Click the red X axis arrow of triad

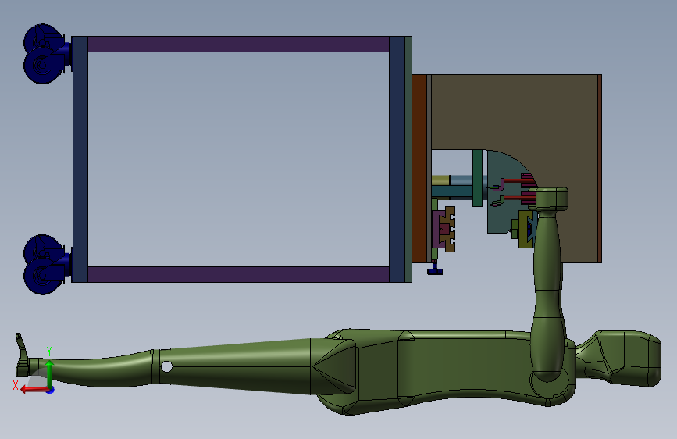(34, 390)
